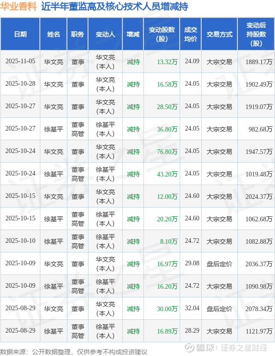Image resolution: width=275 pixels, height=356 pixels.
Task: Select the 日期 column header
Action: coord(20,34)
